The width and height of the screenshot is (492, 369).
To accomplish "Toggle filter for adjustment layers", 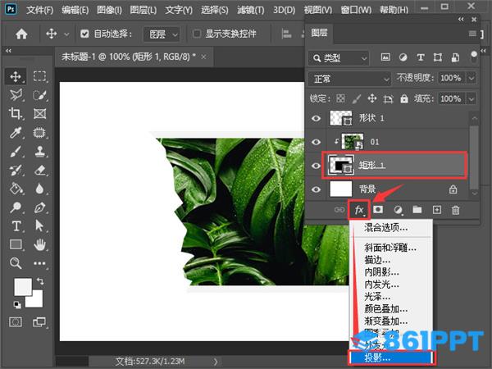I will click(x=403, y=57).
